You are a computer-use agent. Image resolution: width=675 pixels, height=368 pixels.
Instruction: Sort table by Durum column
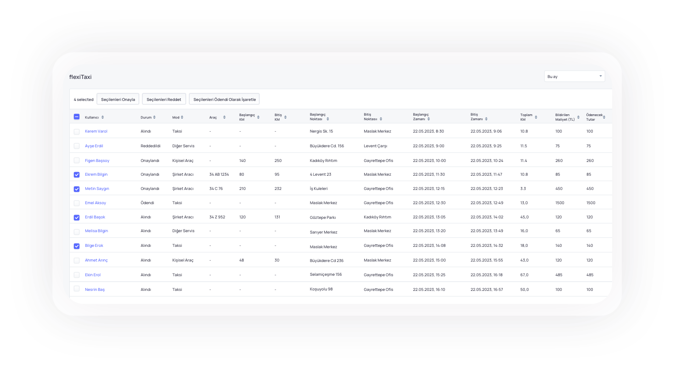pos(154,117)
